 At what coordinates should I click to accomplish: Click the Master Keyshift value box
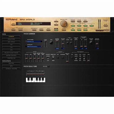pyautogui.click(x=97, y=48)
